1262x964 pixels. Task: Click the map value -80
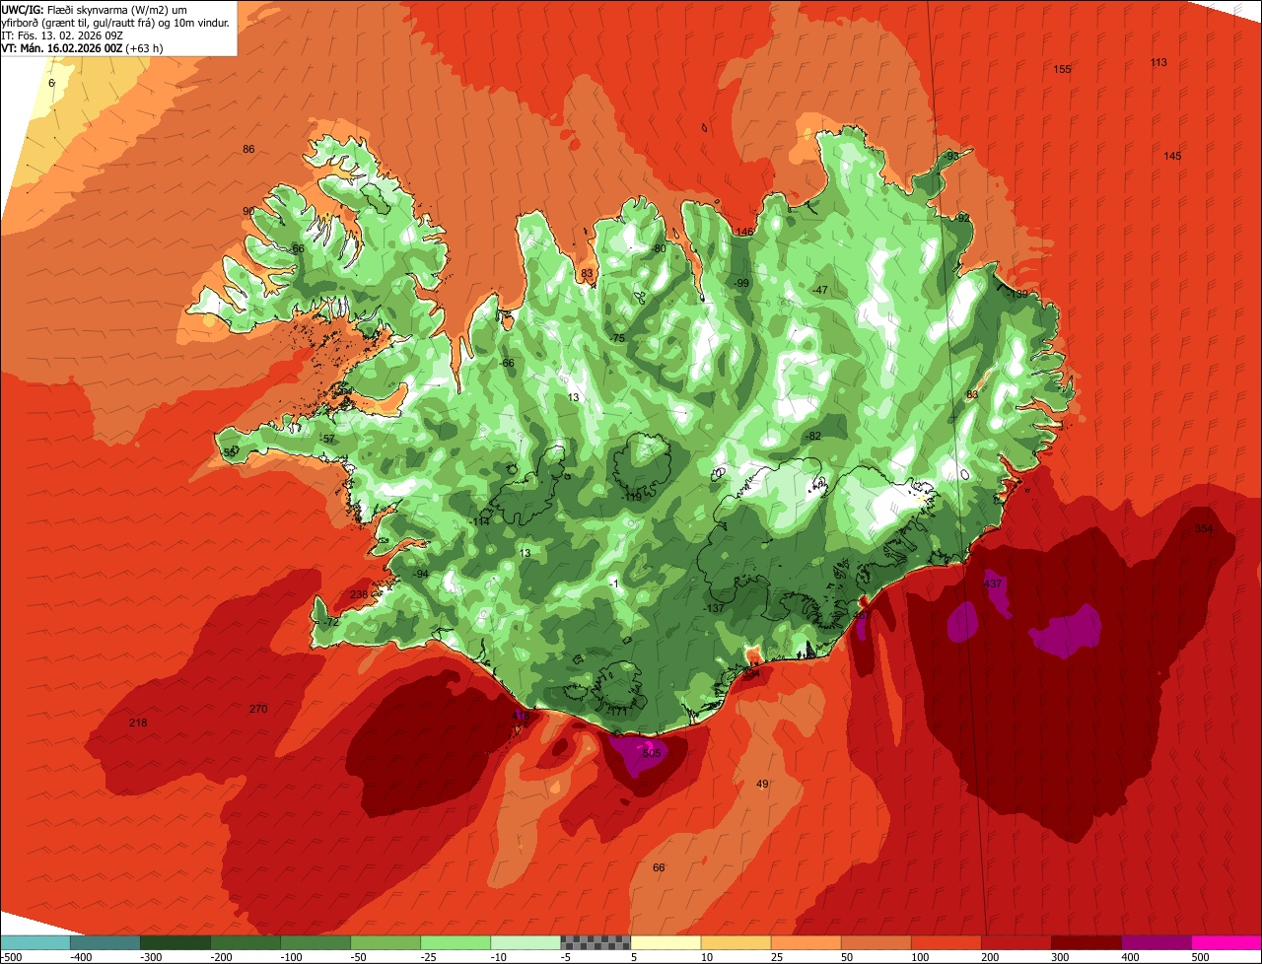coord(658,248)
